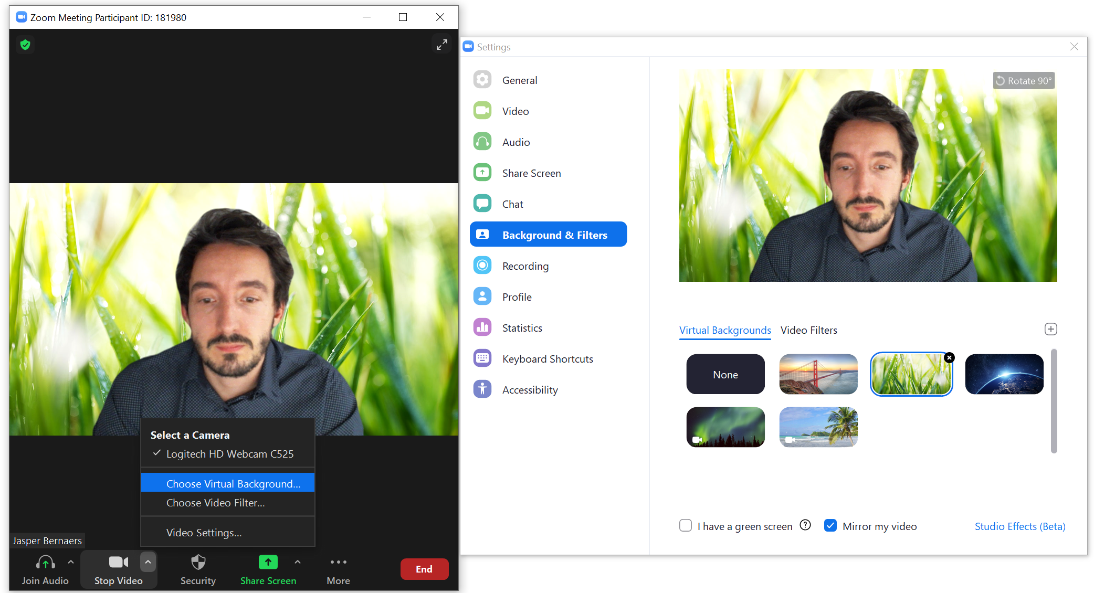Click the Background & Filters settings icon

pos(483,235)
